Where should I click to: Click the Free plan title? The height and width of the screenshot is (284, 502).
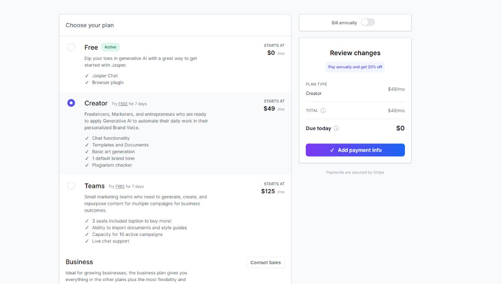[x=91, y=47]
